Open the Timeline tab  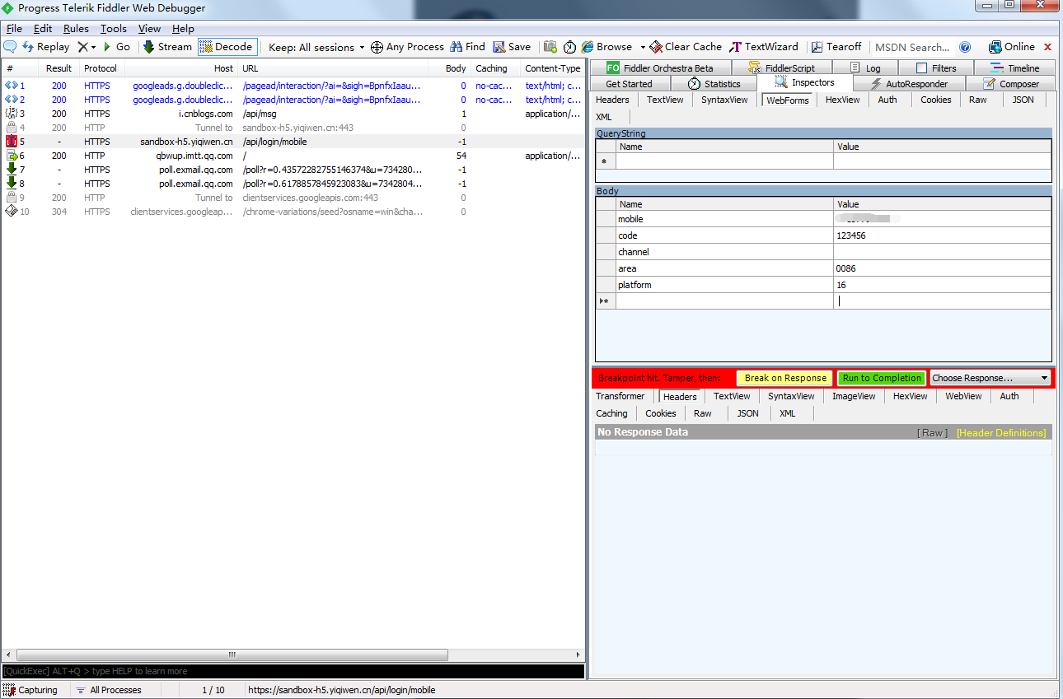tap(1014, 68)
